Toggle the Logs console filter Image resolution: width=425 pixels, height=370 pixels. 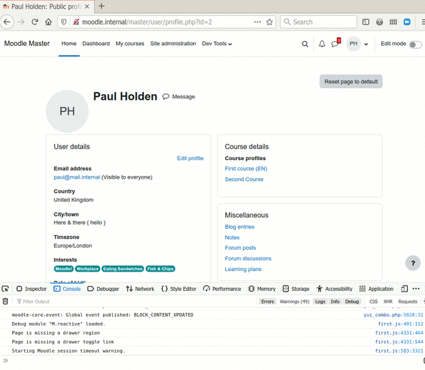point(320,302)
